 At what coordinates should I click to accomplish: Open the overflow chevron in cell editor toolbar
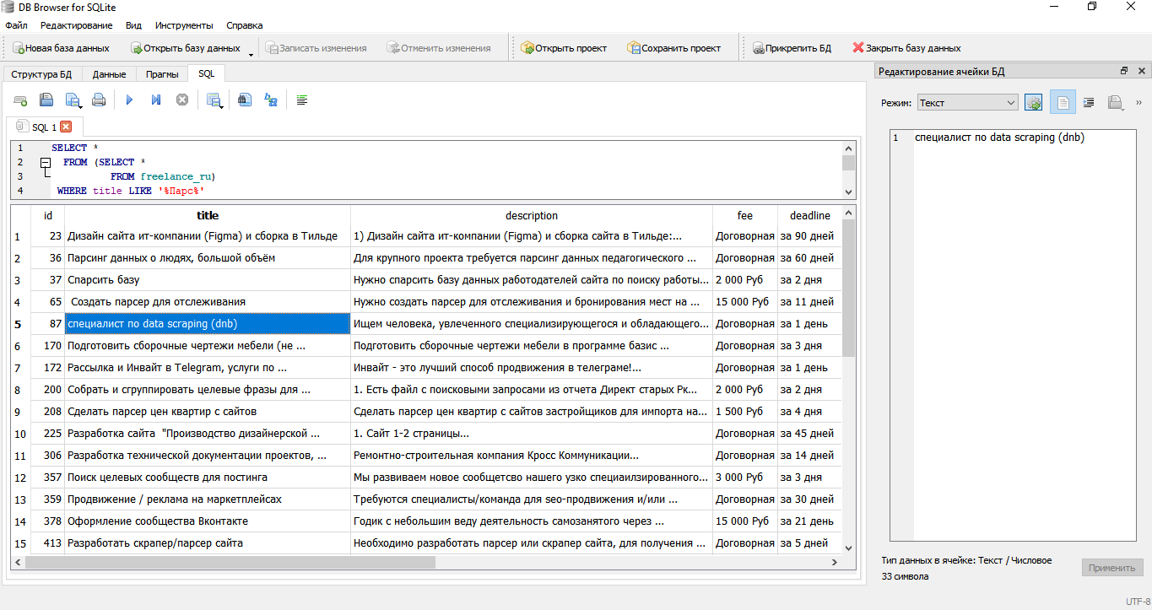[1138, 101]
